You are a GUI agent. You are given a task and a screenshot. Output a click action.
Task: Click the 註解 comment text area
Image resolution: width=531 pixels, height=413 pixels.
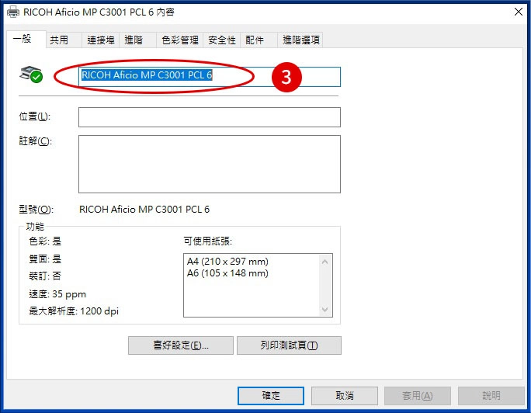(x=210, y=164)
